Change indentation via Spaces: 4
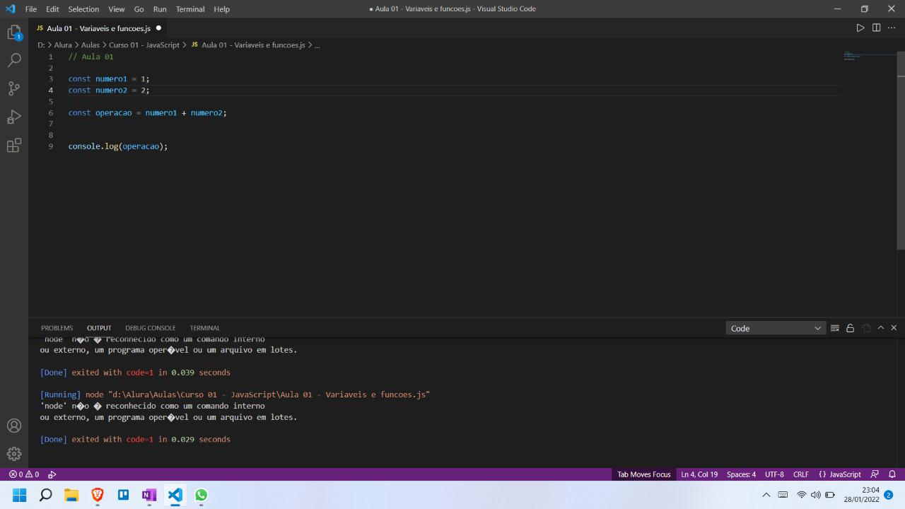The height and width of the screenshot is (509, 905). pyautogui.click(x=741, y=474)
